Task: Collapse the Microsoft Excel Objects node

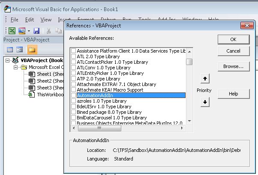Action: pyautogui.click(x=15, y=67)
